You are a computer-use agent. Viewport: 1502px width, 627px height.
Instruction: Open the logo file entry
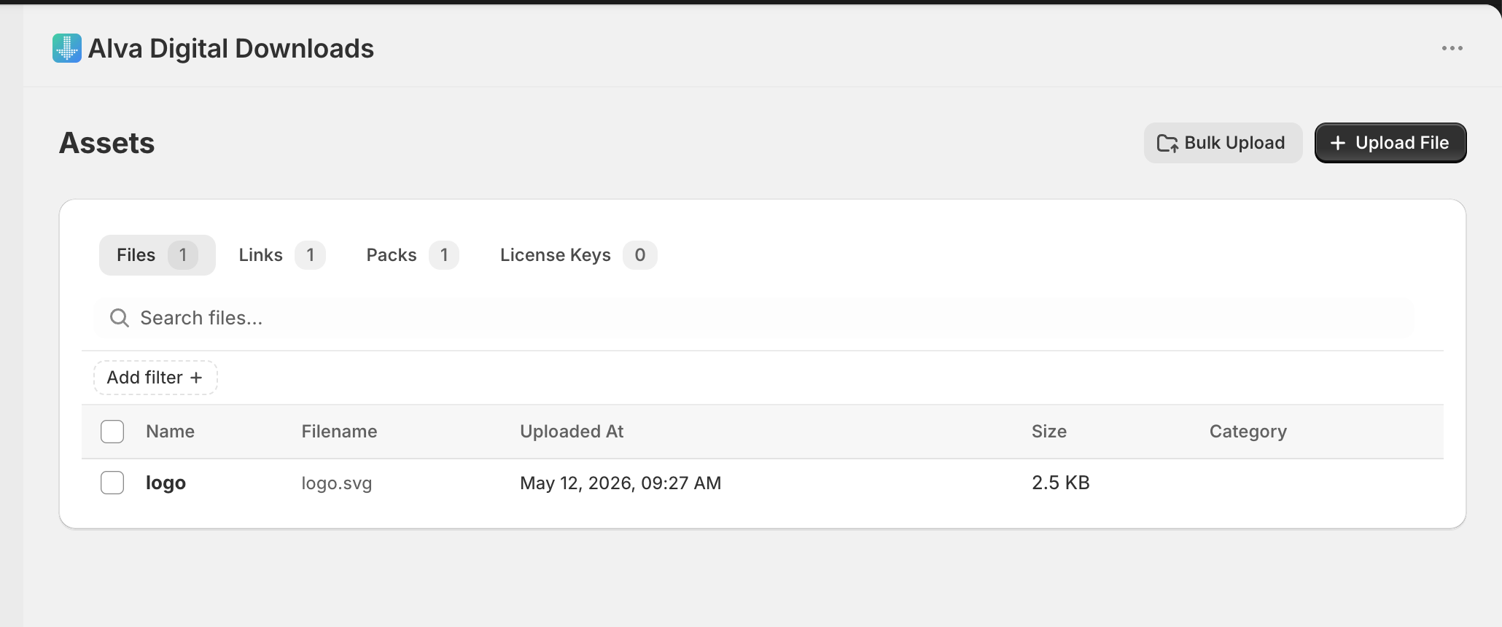[x=166, y=483]
